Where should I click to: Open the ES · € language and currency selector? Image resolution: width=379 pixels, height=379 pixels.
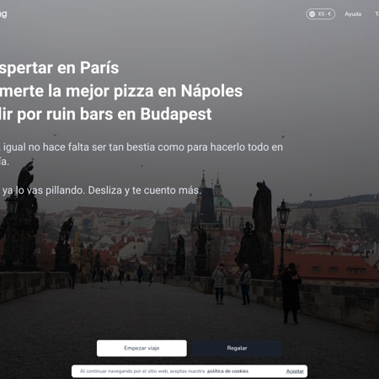pos(320,14)
